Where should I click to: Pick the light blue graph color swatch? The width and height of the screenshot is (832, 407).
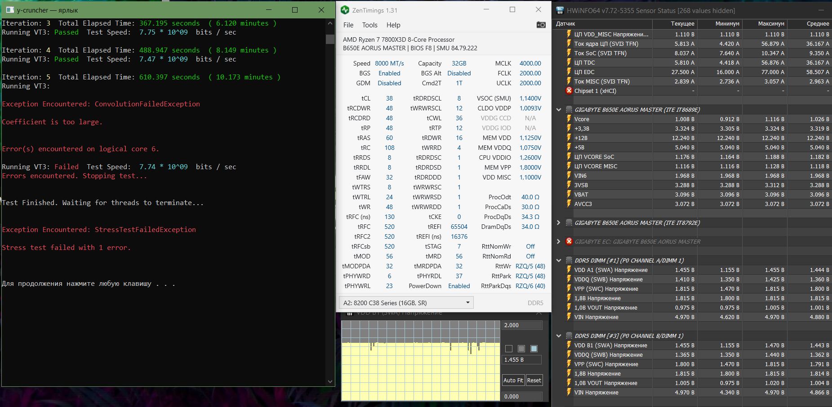(534, 349)
